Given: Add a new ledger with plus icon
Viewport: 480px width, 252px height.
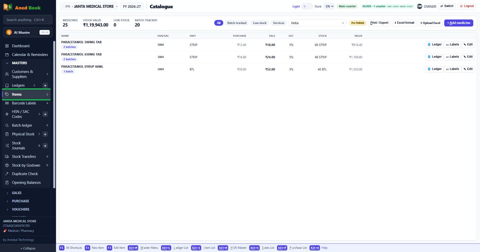Looking at the screenshot, I should coord(45,85).
